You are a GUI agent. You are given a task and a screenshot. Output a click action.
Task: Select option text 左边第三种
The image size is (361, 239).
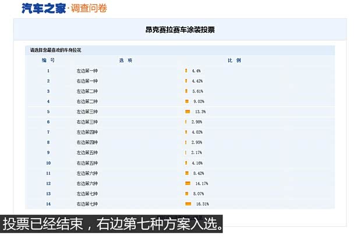(87, 112)
